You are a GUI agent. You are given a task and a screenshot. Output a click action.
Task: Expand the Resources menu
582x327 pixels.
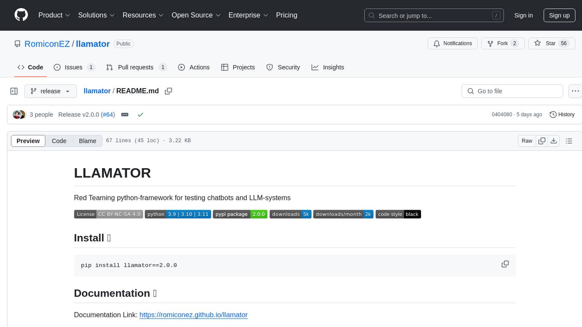tap(143, 15)
